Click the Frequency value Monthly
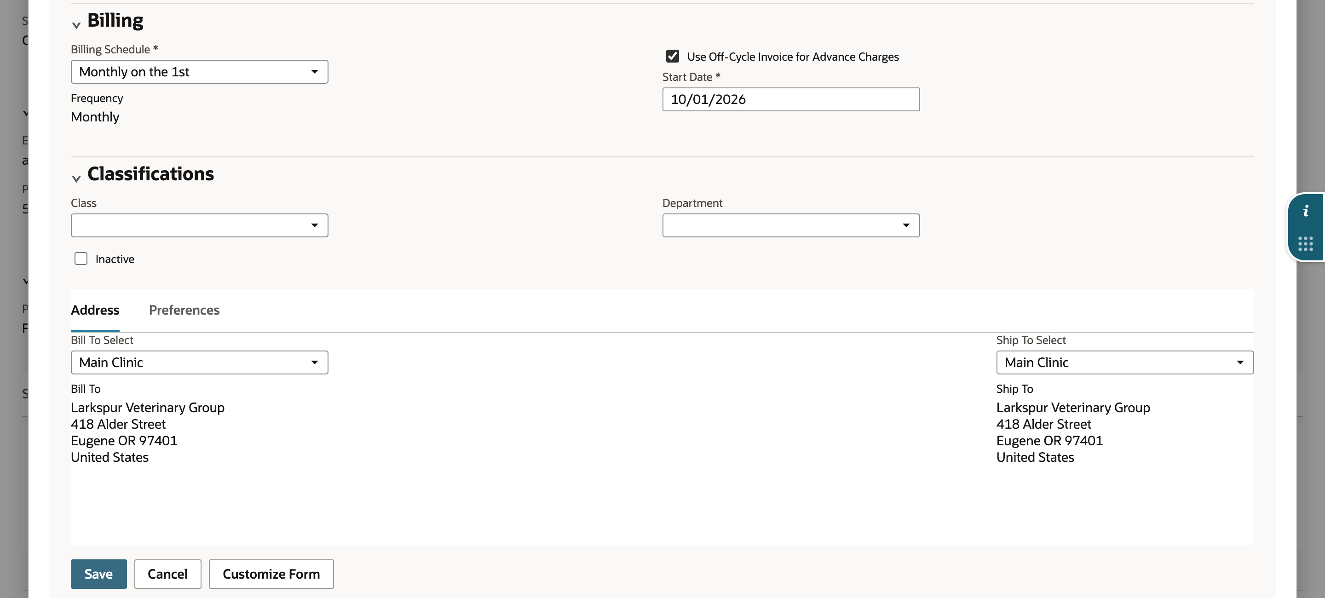The height and width of the screenshot is (598, 1325). click(95, 117)
